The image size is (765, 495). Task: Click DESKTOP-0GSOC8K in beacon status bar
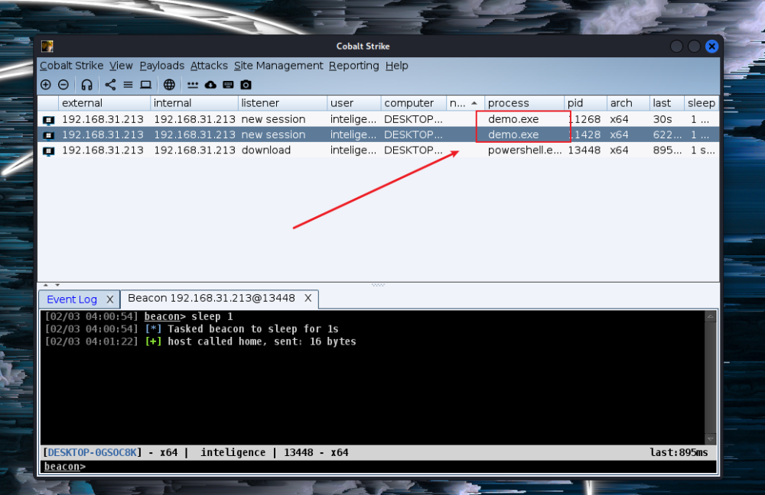[93, 453]
